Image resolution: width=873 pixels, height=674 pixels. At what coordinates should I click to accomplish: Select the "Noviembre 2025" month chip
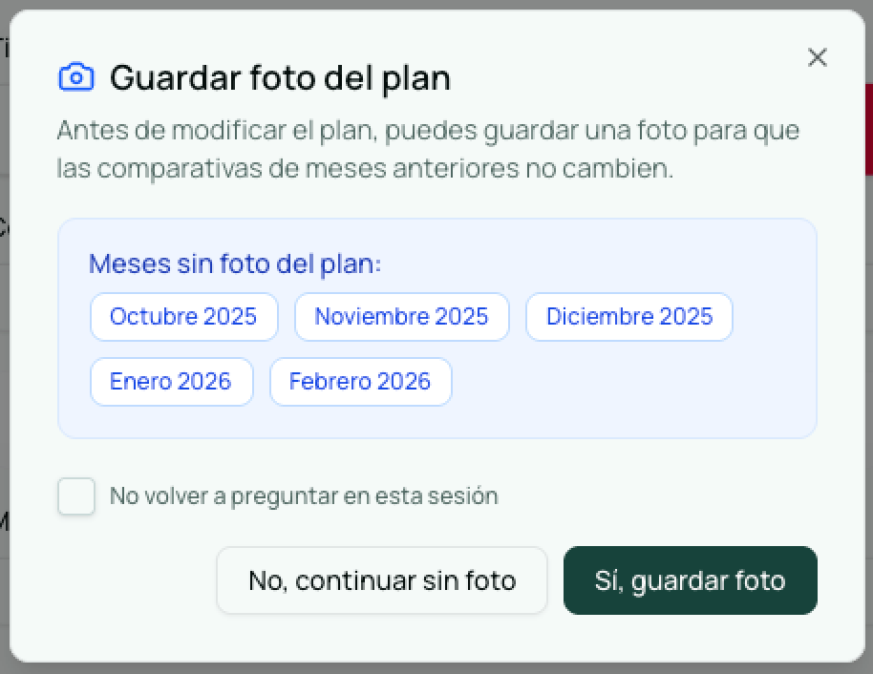[401, 316]
